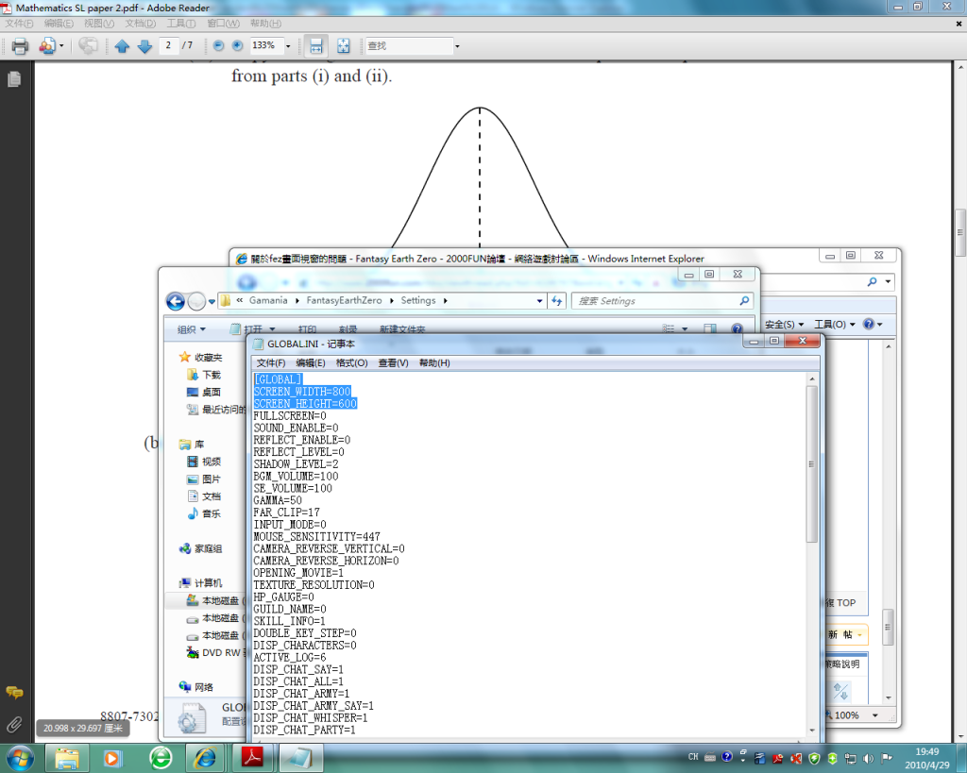
Task: Click the IE search magnifier icon
Action: point(872,281)
